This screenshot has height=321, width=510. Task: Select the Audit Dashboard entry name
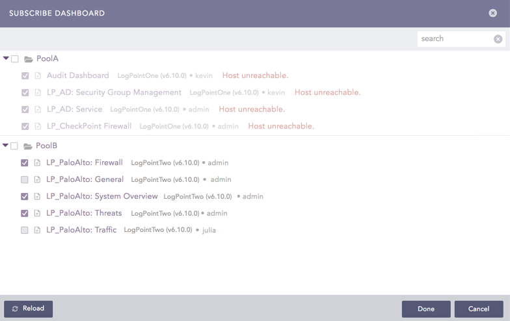tap(78, 75)
